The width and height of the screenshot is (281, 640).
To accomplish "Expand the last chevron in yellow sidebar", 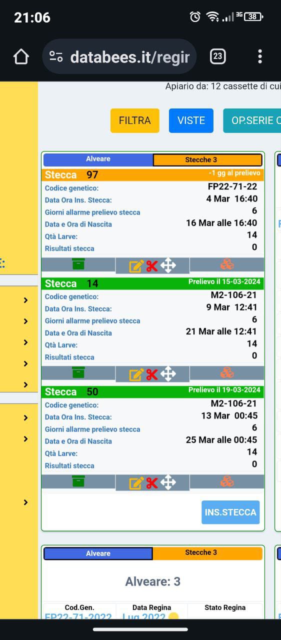I will point(25,502).
